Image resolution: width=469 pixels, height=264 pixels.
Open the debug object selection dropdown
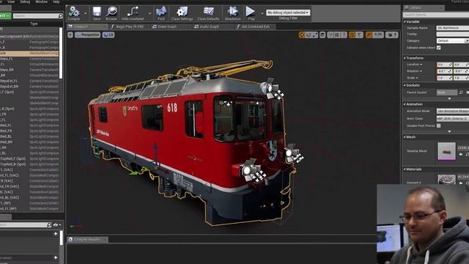(288, 12)
